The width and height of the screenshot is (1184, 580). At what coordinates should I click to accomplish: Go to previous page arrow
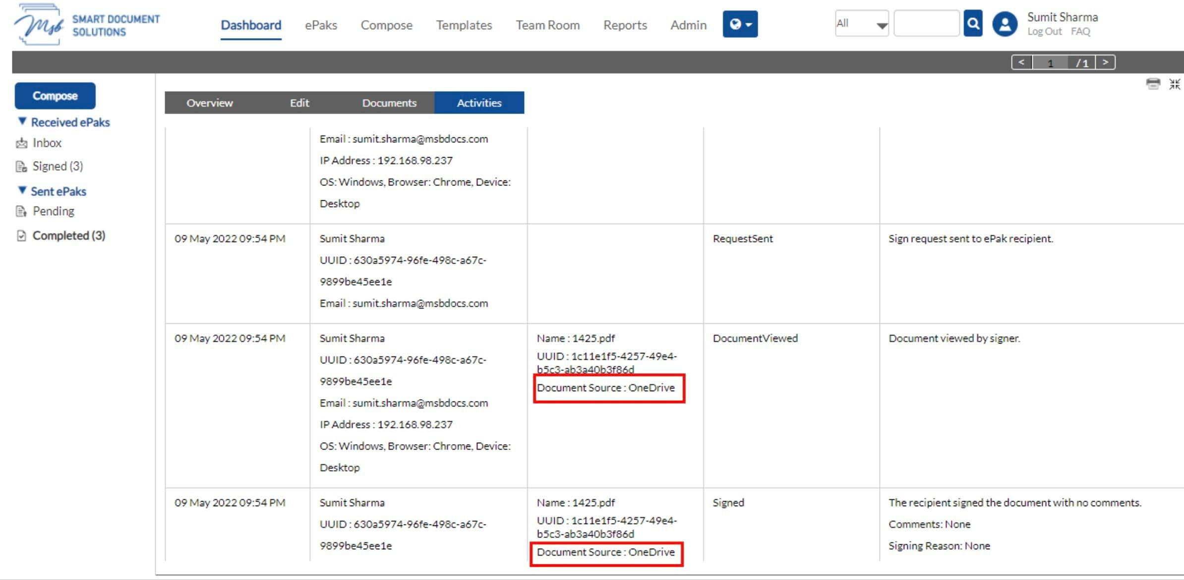pos(1021,62)
